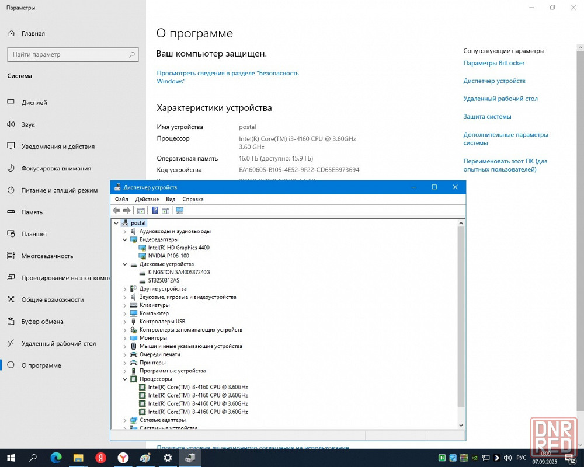584x467 pixels.
Task: Collapse the Видеоадаптеры node
Action: [125, 239]
